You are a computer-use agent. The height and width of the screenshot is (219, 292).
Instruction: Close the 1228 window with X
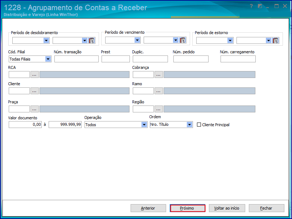(x=285, y=6)
